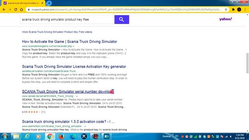249x140 pixels.
Task: Open Scania truck driving simulator 1.5.0 activation code result
Action: pos(68,122)
